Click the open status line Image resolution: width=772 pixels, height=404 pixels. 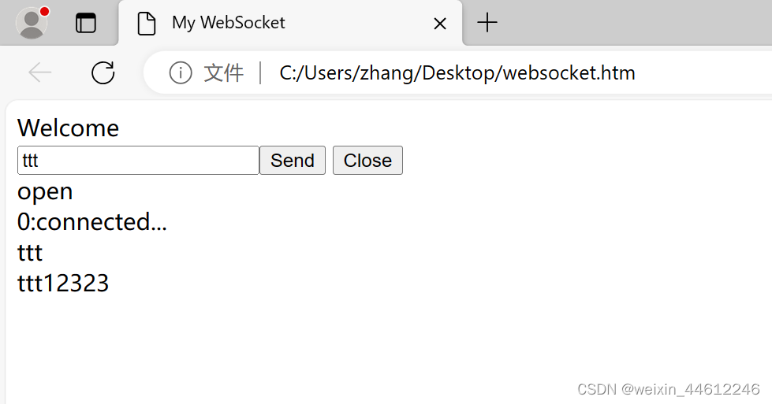(45, 191)
